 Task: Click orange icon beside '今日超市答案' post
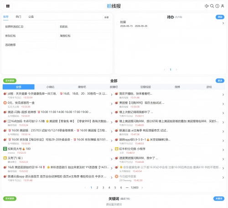(116, 176)
